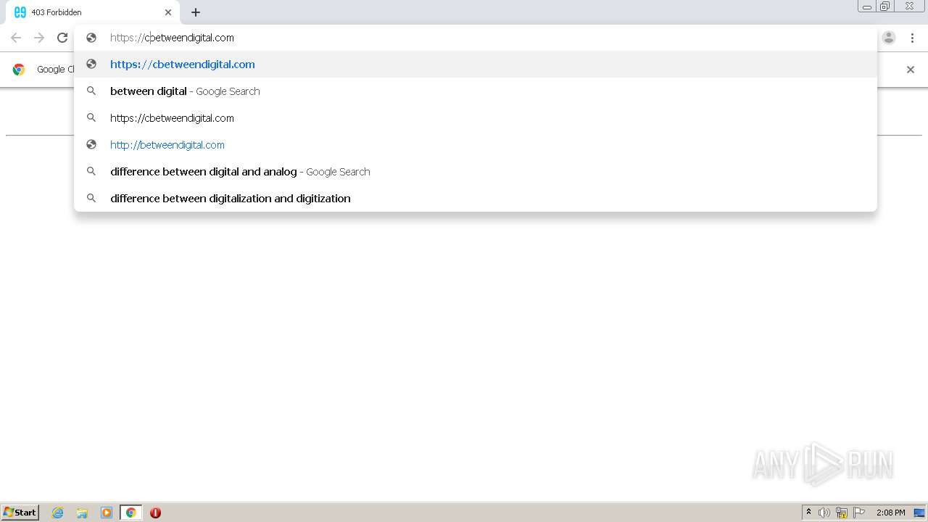The height and width of the screenshot is (522, 928).
Task: Show hidden system tray icons
Action: pyautogui.click(x=808, y=513)
